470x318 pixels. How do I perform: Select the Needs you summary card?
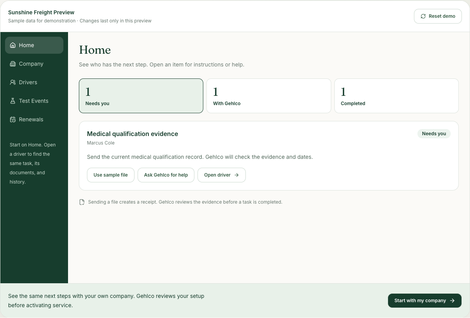141,96
